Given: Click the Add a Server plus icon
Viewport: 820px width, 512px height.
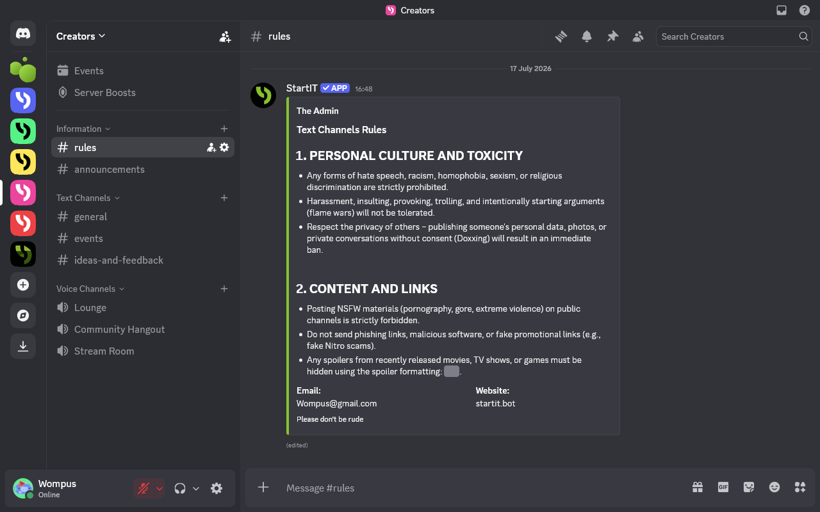Looking at the screenshot, I should click(x=23, y=285).
